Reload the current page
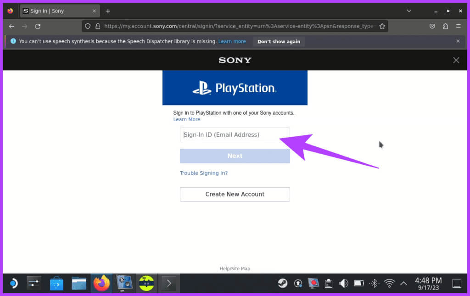The image size is (470, 296). click(x=38, y=26)
